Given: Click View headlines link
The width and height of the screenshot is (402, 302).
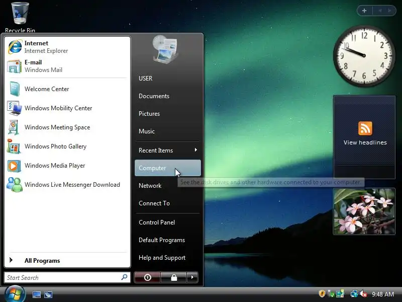Looking at the screenshot, I should click(x=365, y=142).
